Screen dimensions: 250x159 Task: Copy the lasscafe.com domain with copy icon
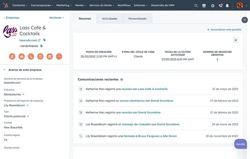44,40
